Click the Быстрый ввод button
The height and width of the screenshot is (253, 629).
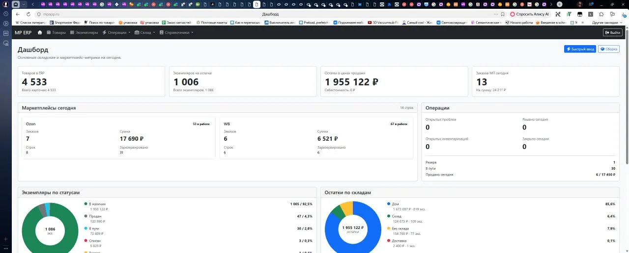(x=580, y=49)
